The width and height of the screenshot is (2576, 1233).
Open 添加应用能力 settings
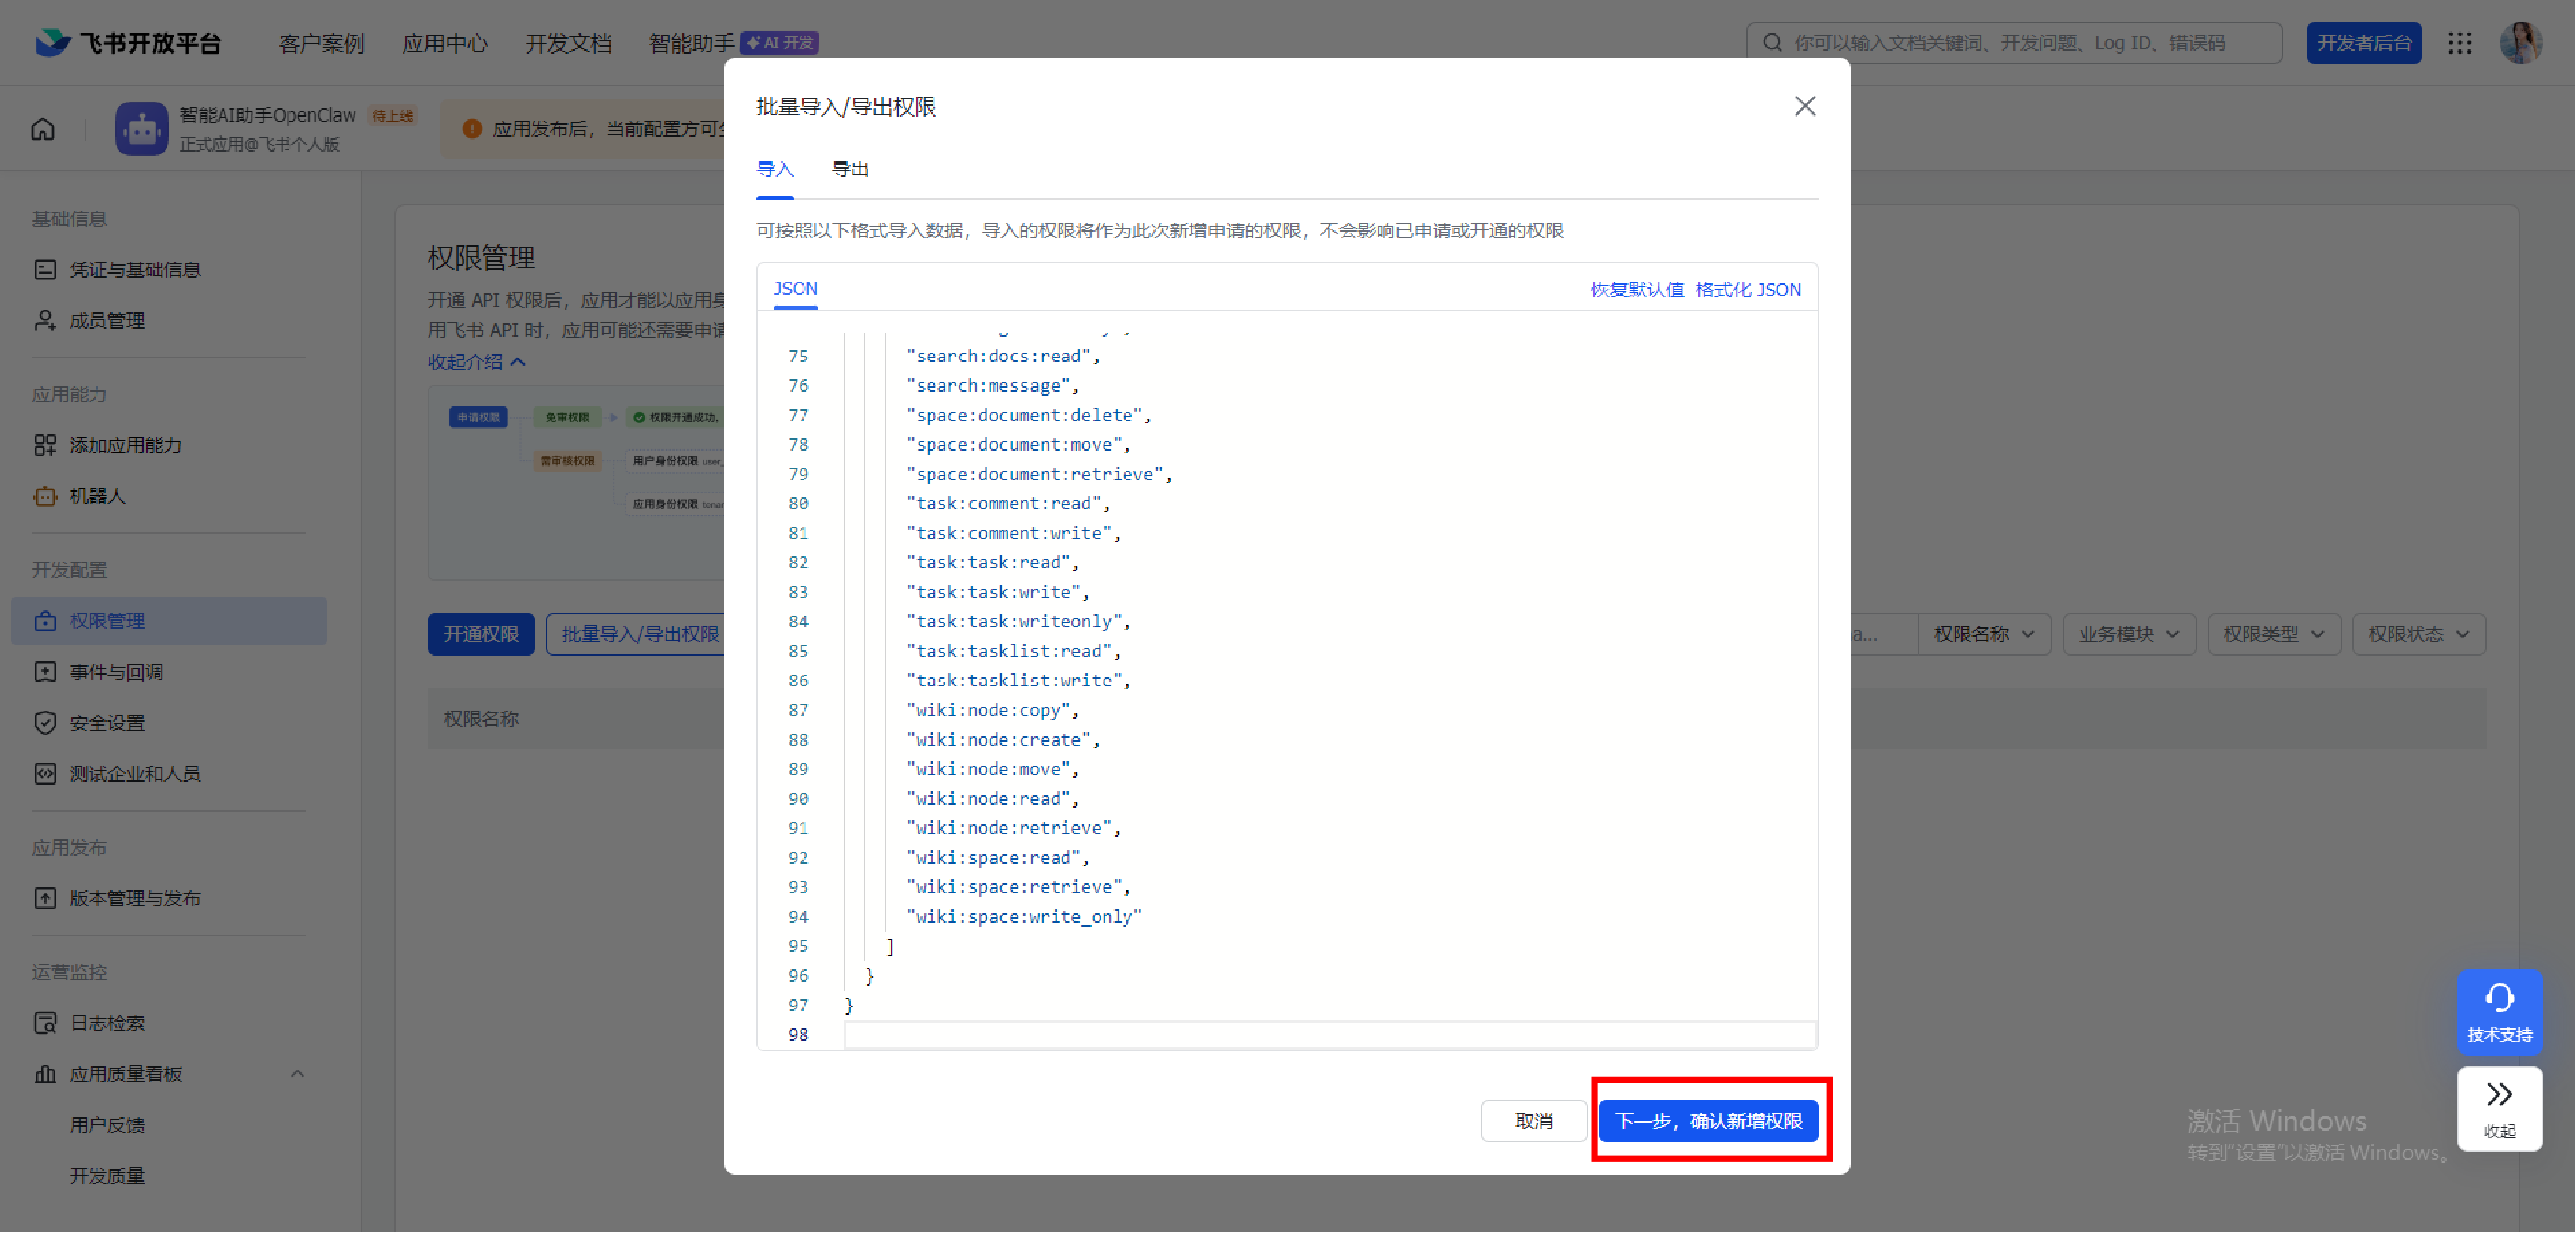pyautogui.click(x=127, y=445)
